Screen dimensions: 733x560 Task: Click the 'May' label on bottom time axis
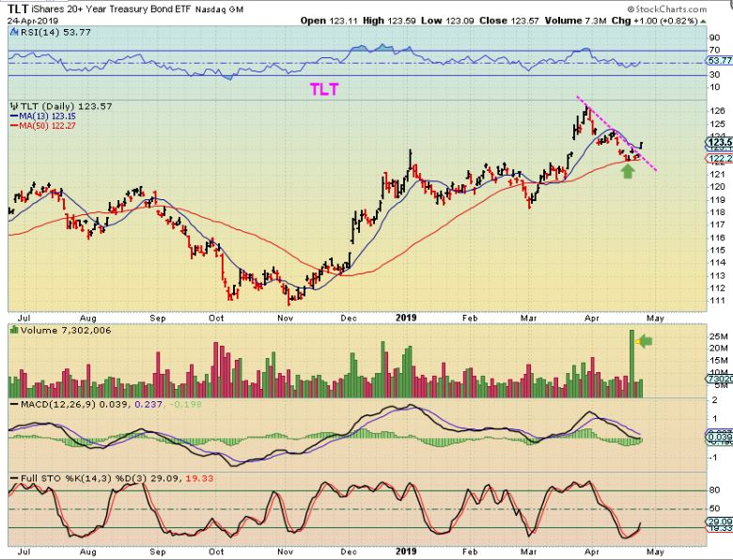click(655, 552)
